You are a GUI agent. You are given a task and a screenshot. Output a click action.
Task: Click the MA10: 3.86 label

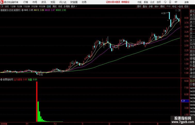point(39,10)
